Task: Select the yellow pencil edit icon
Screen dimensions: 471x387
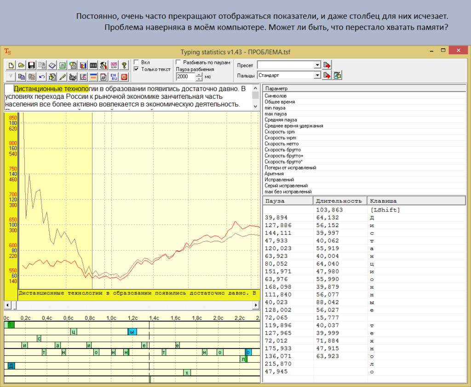Action: coord(62,77)
